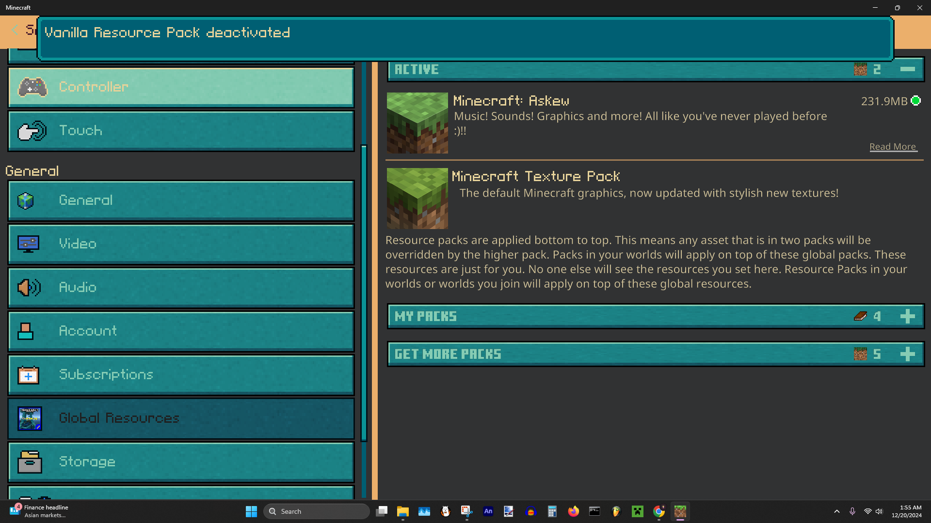Click the Global Resources pack icon

pos(30,418)
